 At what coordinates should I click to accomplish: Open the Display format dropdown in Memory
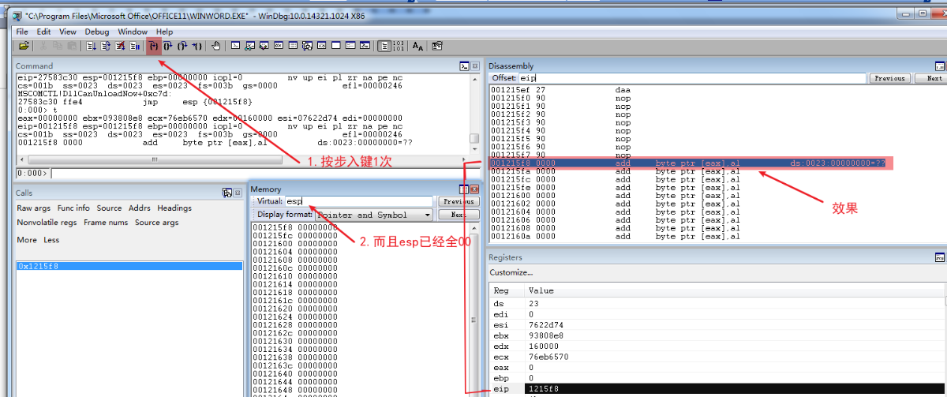pos(374,215)
